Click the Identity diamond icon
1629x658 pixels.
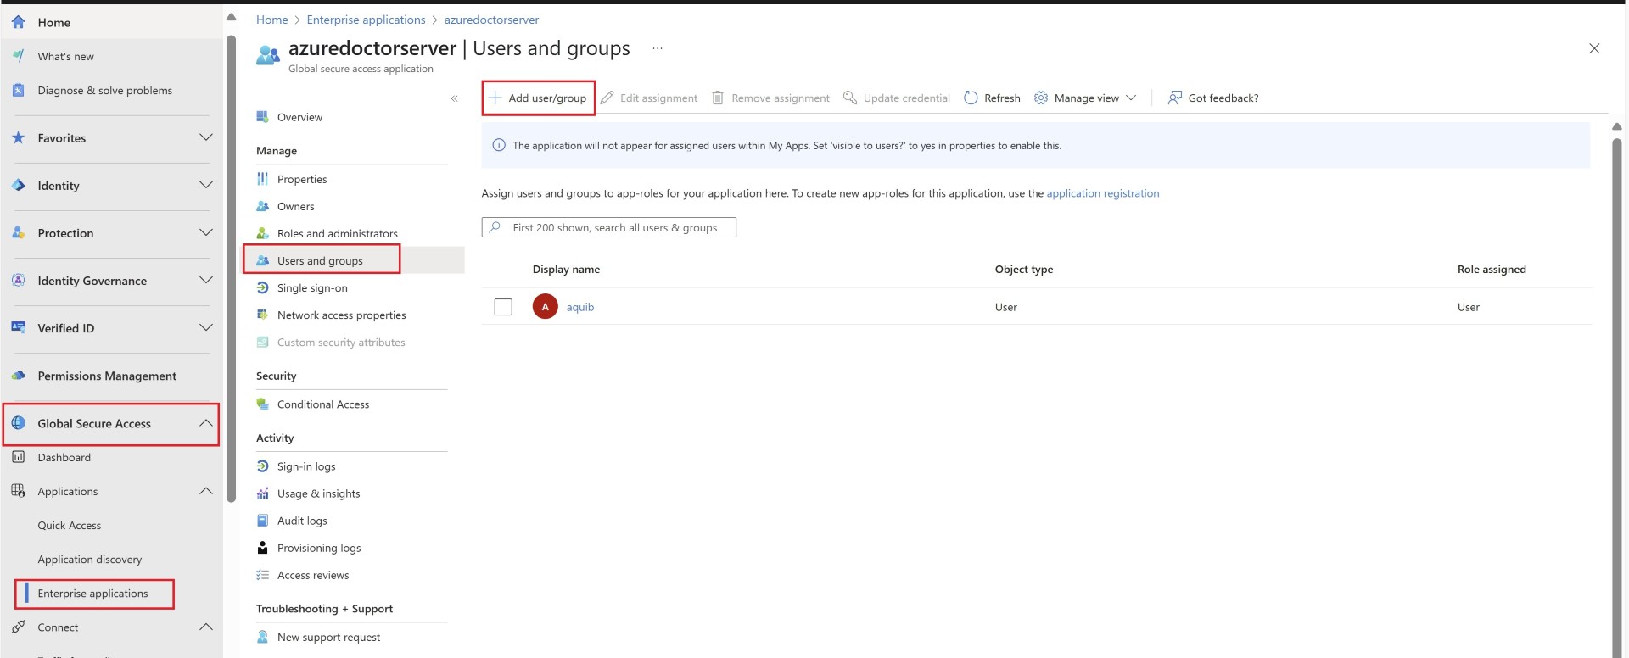(x=18, y=185)
